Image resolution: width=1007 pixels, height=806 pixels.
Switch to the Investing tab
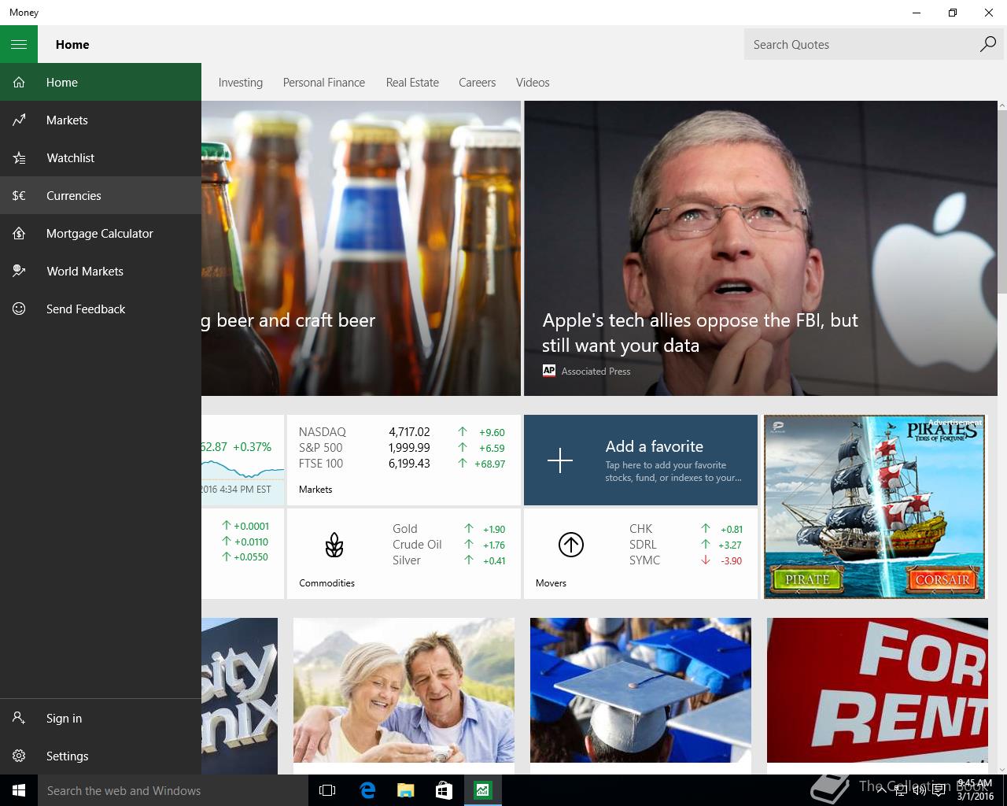pyautogui.click(x=241, y=82)
